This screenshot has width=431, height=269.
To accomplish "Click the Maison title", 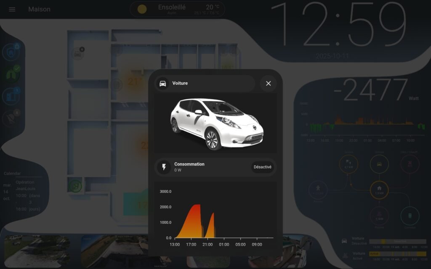I will pos(40,9).
